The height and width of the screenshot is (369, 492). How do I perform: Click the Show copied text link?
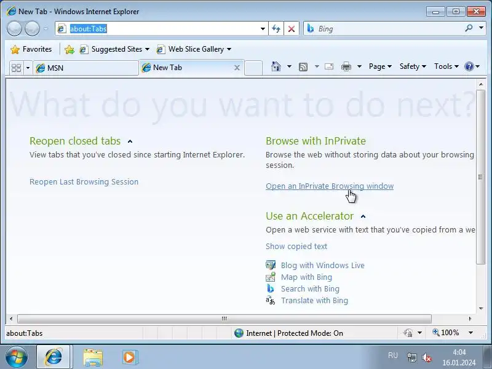296,247
